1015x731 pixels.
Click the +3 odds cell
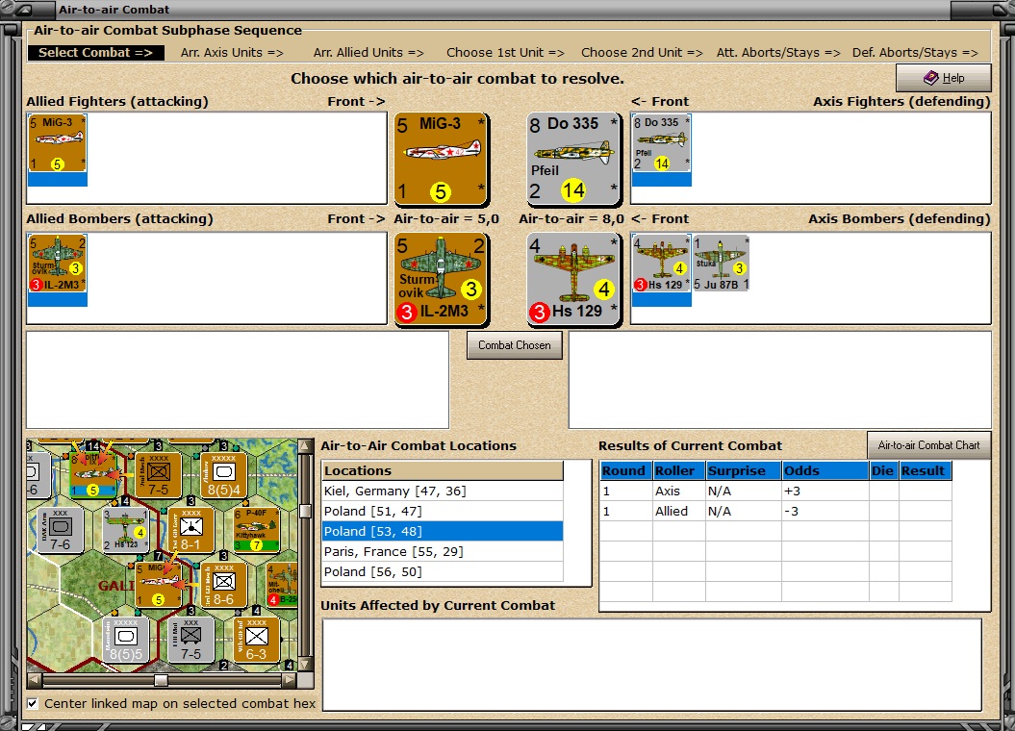click(825, 491)
